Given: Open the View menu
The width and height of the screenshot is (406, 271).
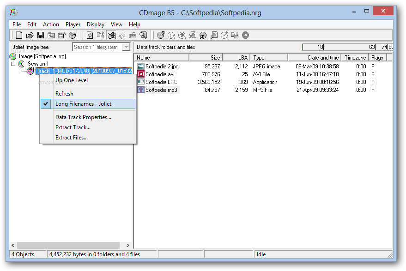Looking at the screenshot, I should pos(116,24).
